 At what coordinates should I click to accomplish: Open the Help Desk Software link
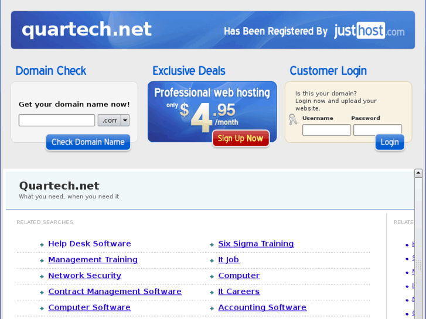tap(90, 244)
